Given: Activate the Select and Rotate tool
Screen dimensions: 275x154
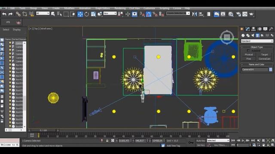Looking at the screenshot, I should coord(87,14).
